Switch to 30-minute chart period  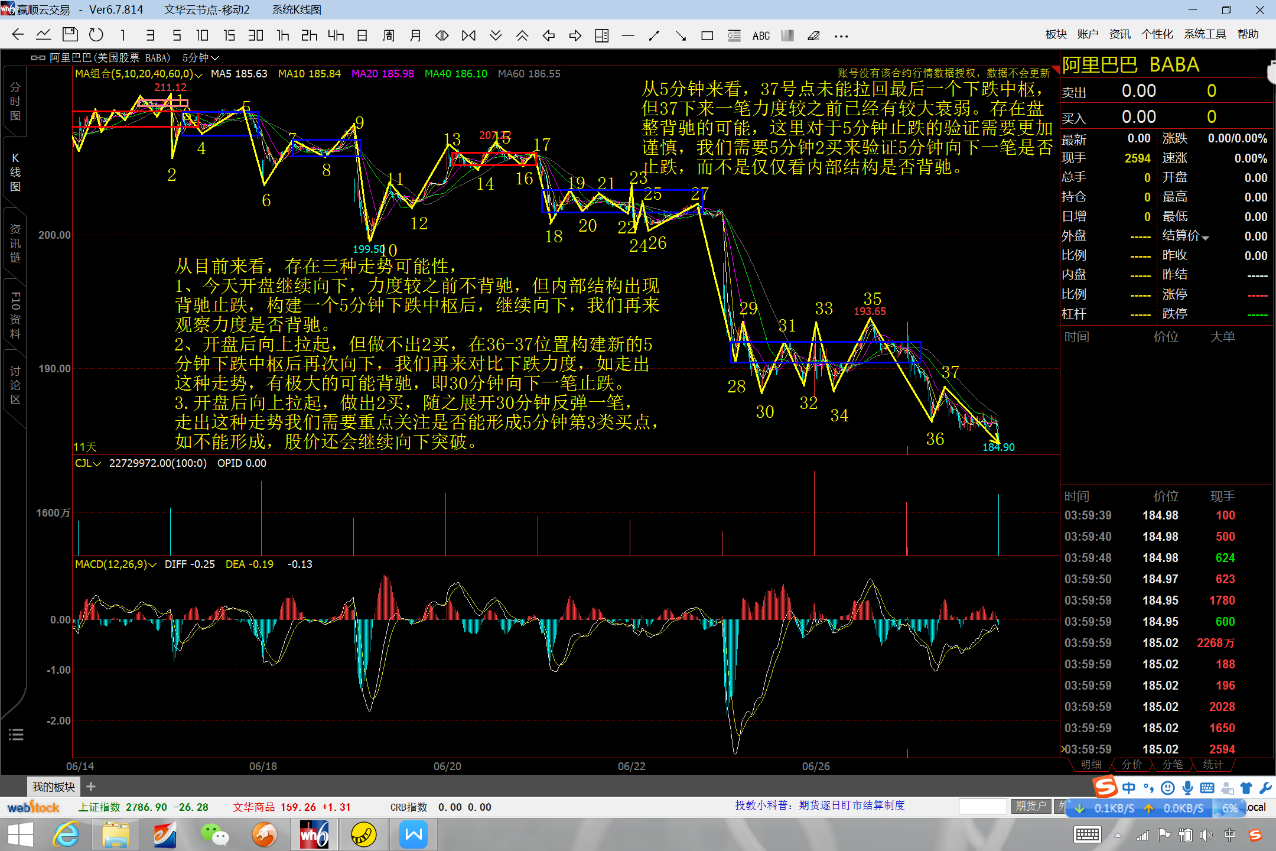[255, 35]
